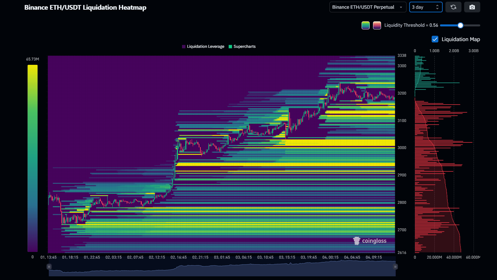Select the green-yellow heatmap color scheme
Viewport: 497px width, 280px height.
click(366, 25)
